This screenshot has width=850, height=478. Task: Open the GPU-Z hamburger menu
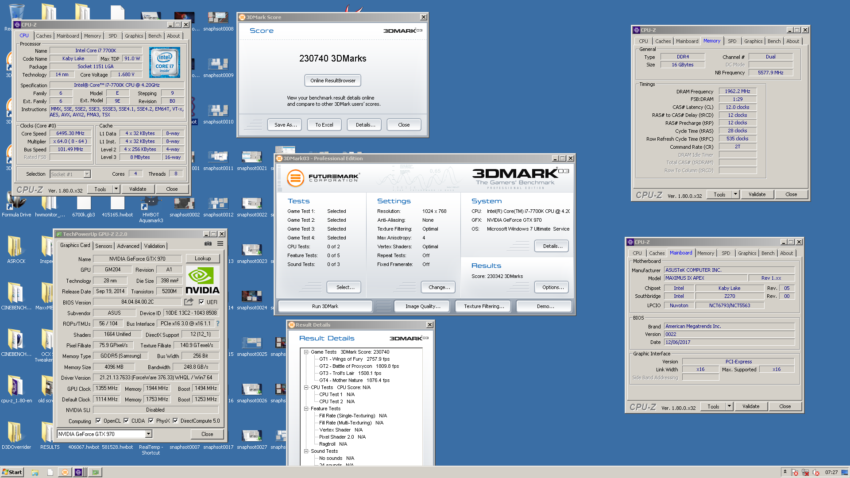click(220, 243)
